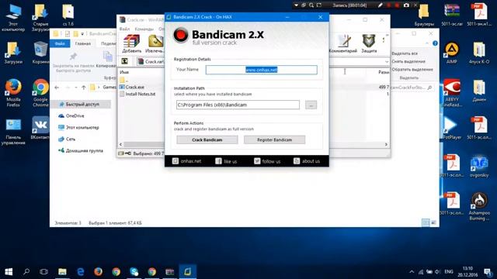Switch to the Главная ribbon tab in Explorer

(83, 43)
